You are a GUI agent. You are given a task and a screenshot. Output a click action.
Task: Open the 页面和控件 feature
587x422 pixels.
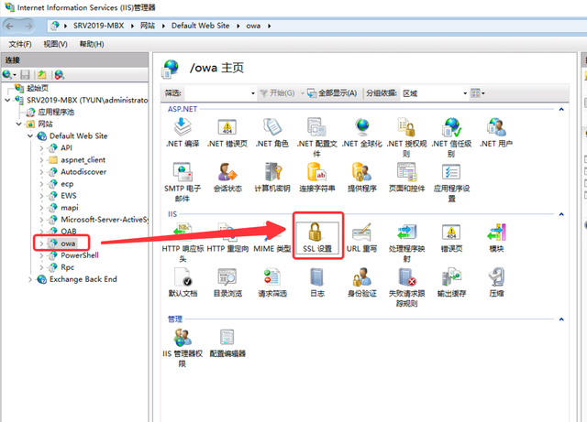pos(406,178)
